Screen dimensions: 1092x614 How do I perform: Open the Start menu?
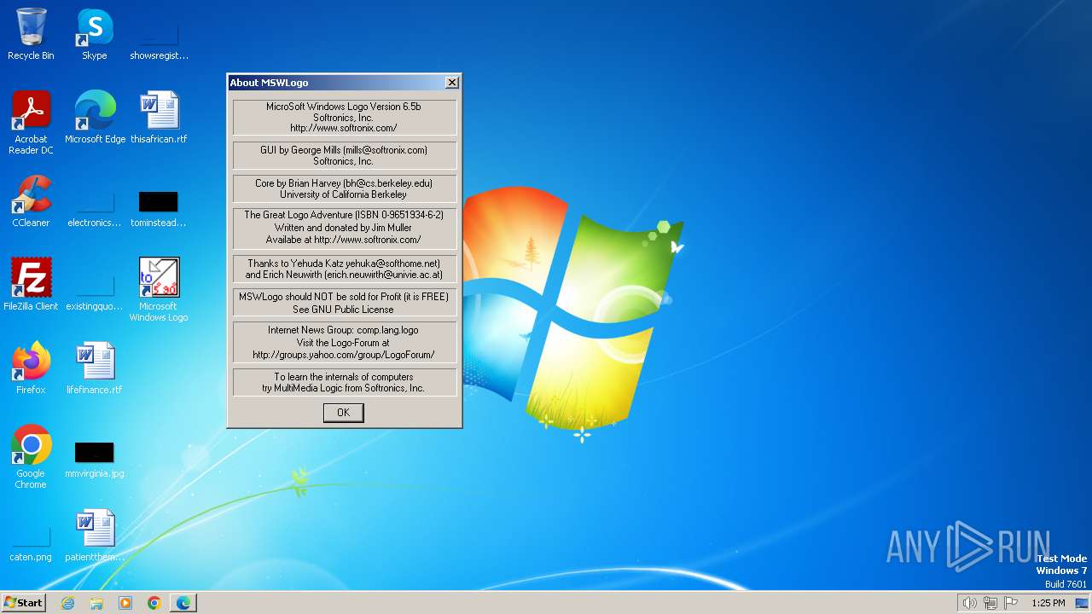click(x=24, y=603)
